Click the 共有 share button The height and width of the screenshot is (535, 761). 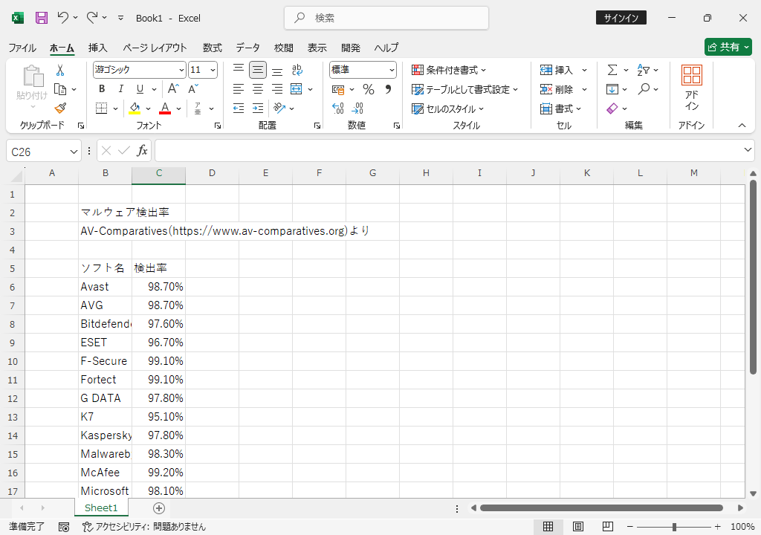(x=728, y=47)
